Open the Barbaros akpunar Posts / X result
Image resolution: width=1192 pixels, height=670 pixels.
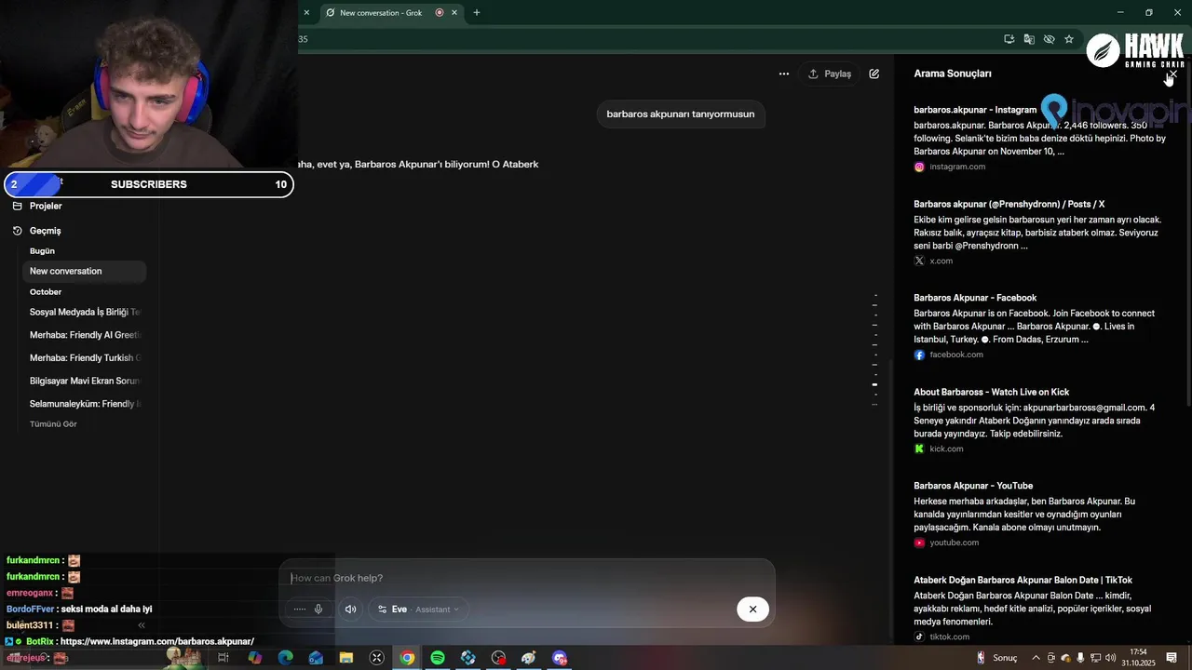[1009, 204]
